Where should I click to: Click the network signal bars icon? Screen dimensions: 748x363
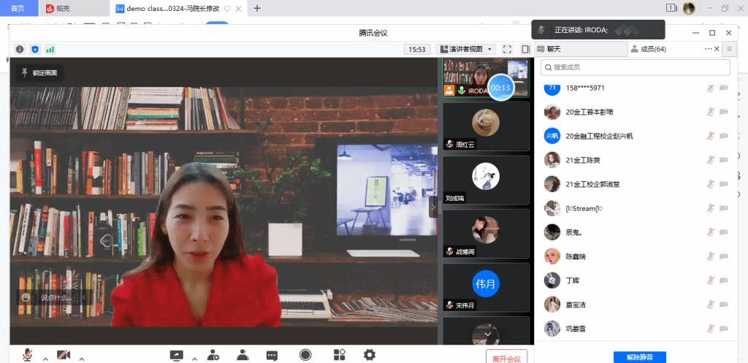point(50,49)
